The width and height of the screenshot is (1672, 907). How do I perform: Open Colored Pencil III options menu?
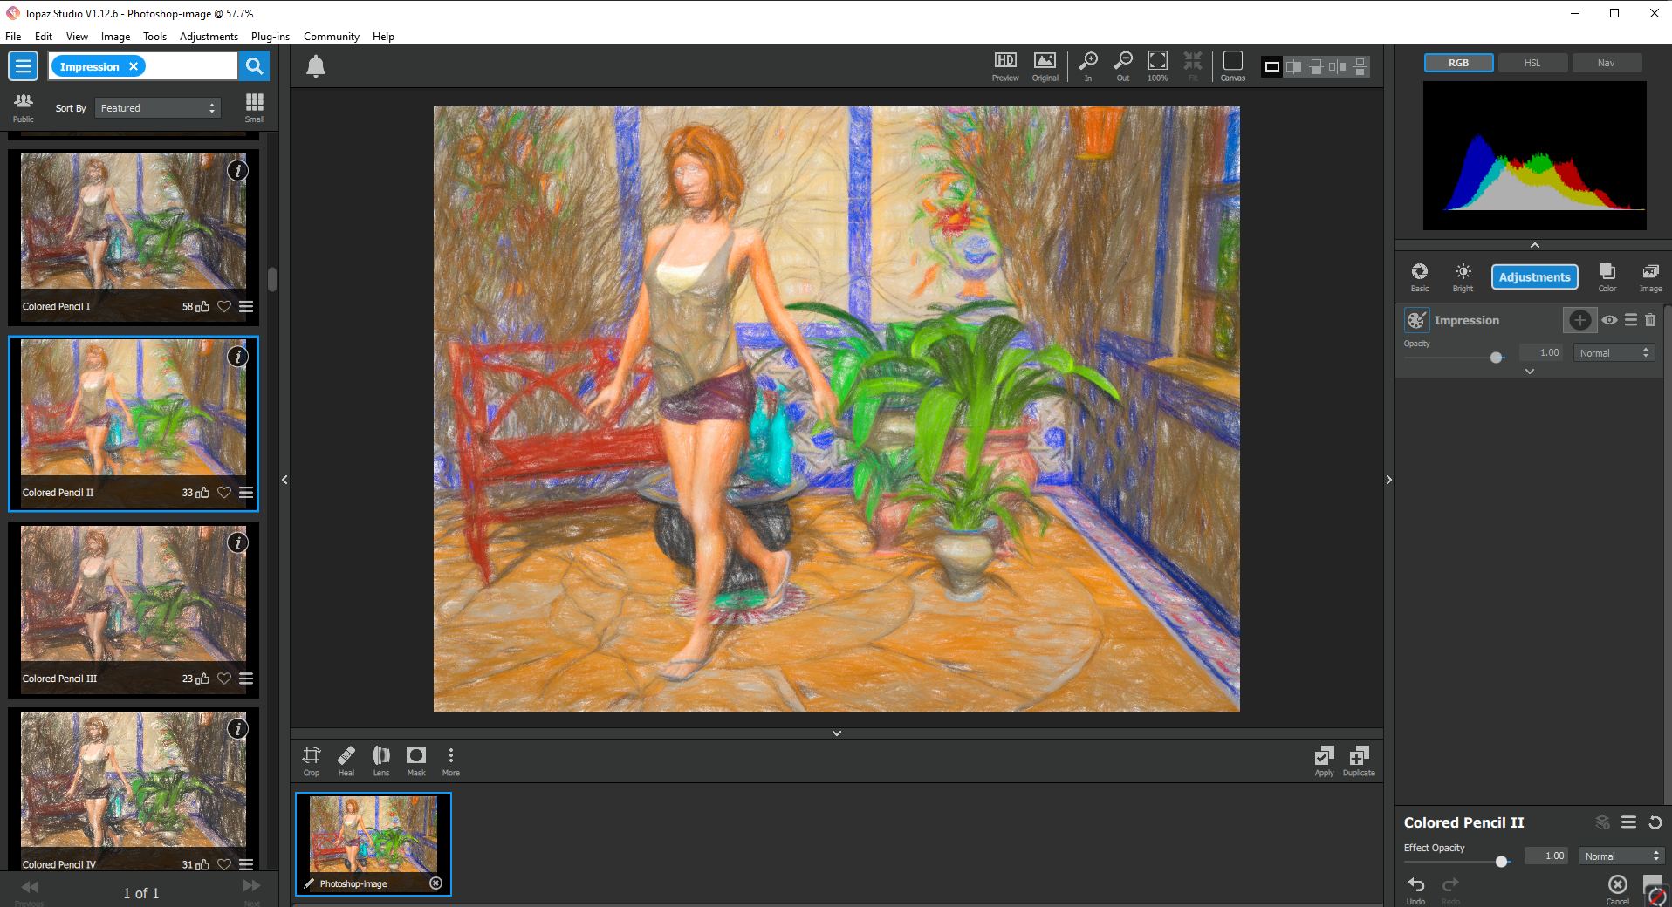[246, 679]
